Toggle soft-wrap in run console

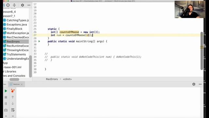[x=13, y=110]
